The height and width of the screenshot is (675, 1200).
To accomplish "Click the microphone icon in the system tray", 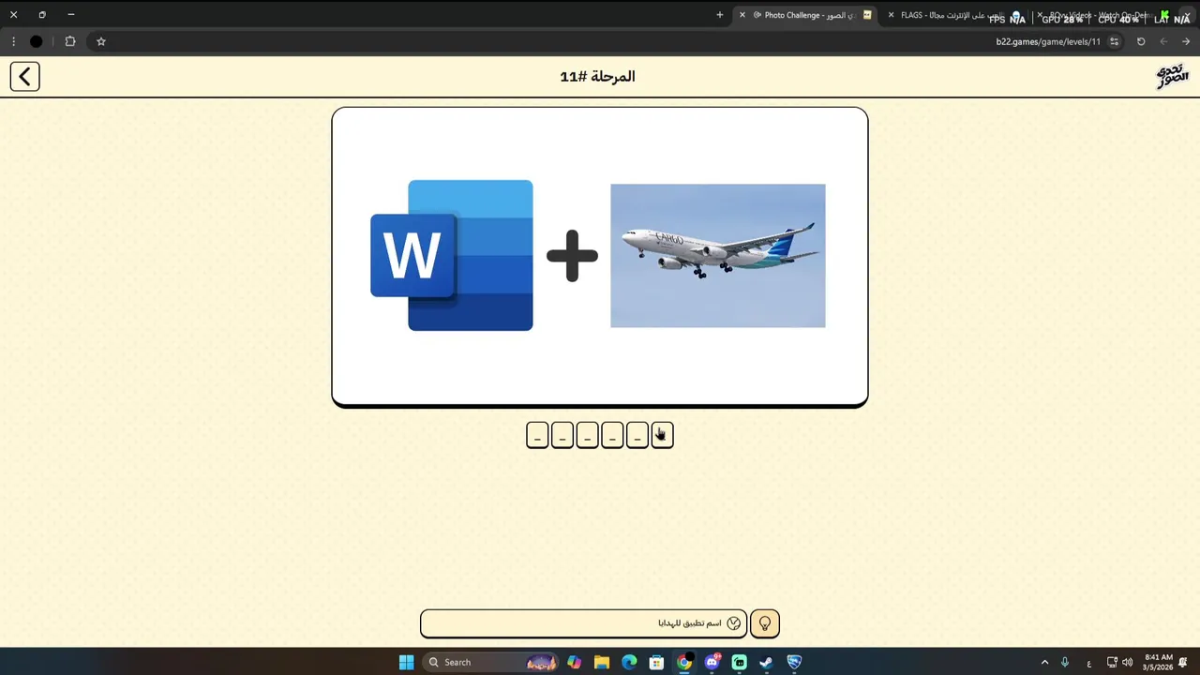I will click(x=1065, y=662).
